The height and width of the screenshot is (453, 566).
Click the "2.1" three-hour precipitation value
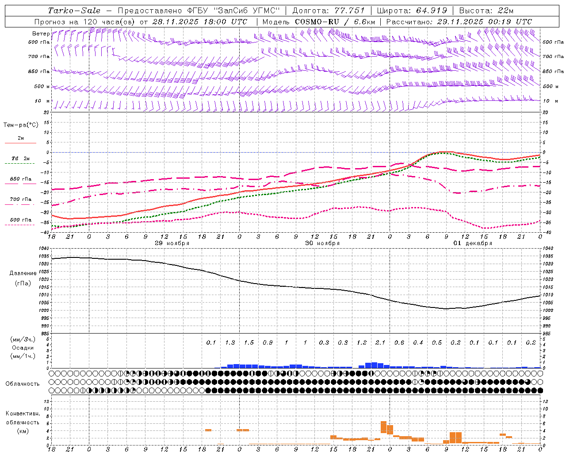(x=380, y=343)
